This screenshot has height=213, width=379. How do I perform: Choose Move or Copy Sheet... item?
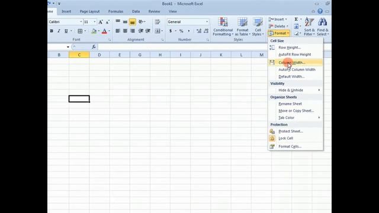click(x=296, y=111)
